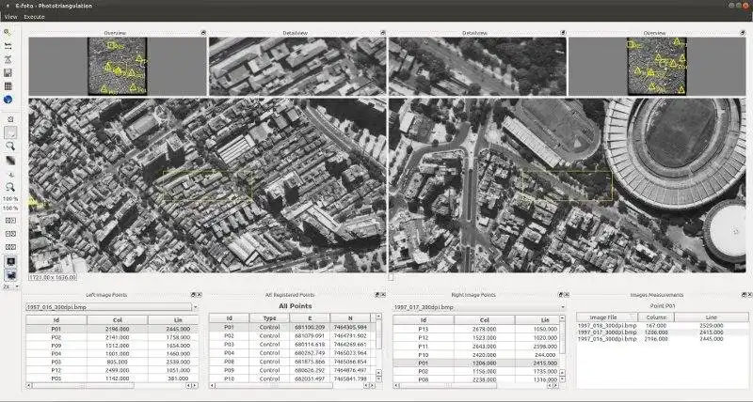Click the second 100 % zoom field

10,209
